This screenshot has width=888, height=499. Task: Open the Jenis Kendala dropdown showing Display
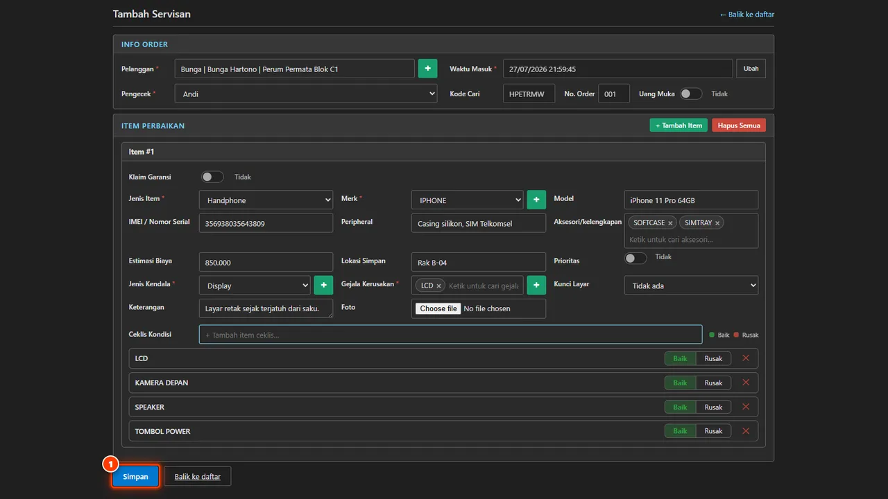pos(255,285)
